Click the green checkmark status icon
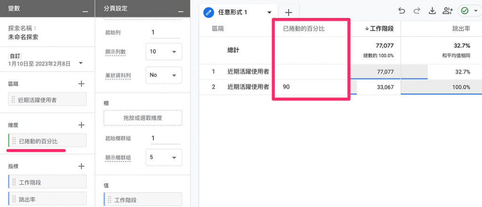Viewport: 482px width, 207px height. pos(465,11)
